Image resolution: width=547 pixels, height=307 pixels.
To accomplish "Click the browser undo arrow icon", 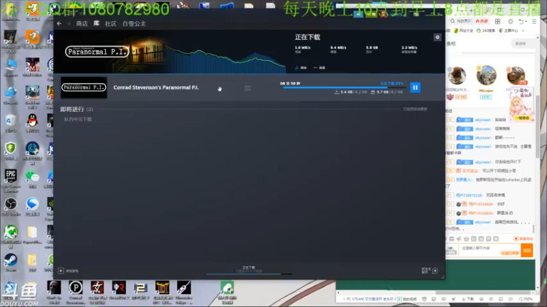I will [522, 22].
